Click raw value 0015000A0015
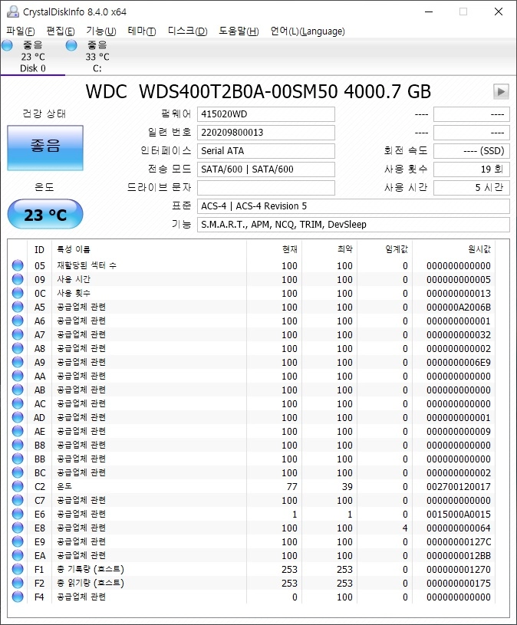The height and width of the screenshot is (625, 517). click(459, 514)
